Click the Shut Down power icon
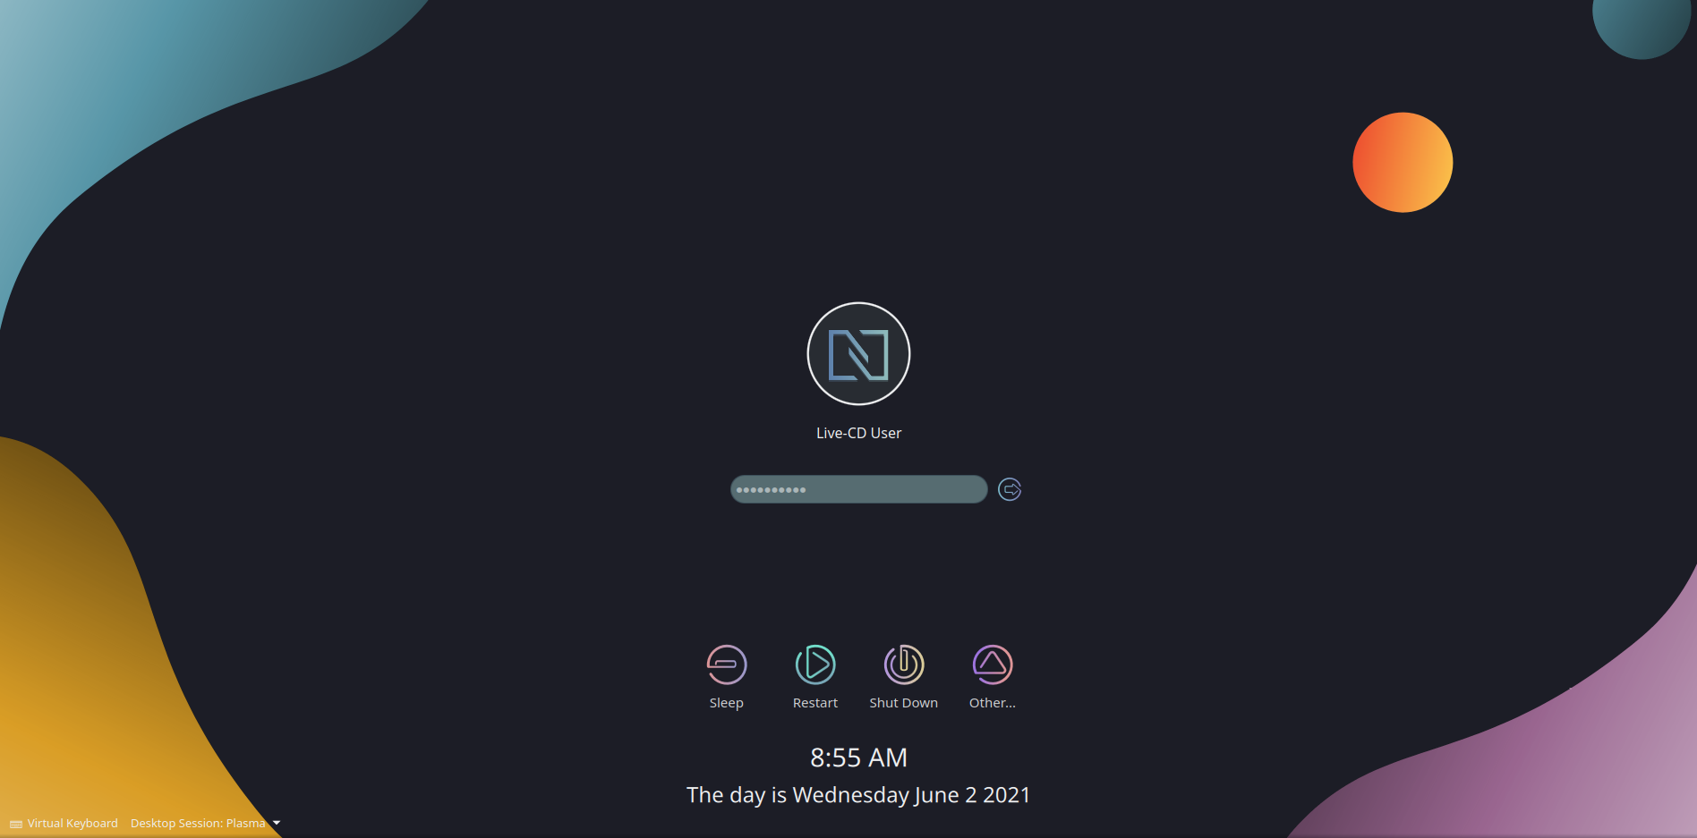1697x838 pixels. 903,664
